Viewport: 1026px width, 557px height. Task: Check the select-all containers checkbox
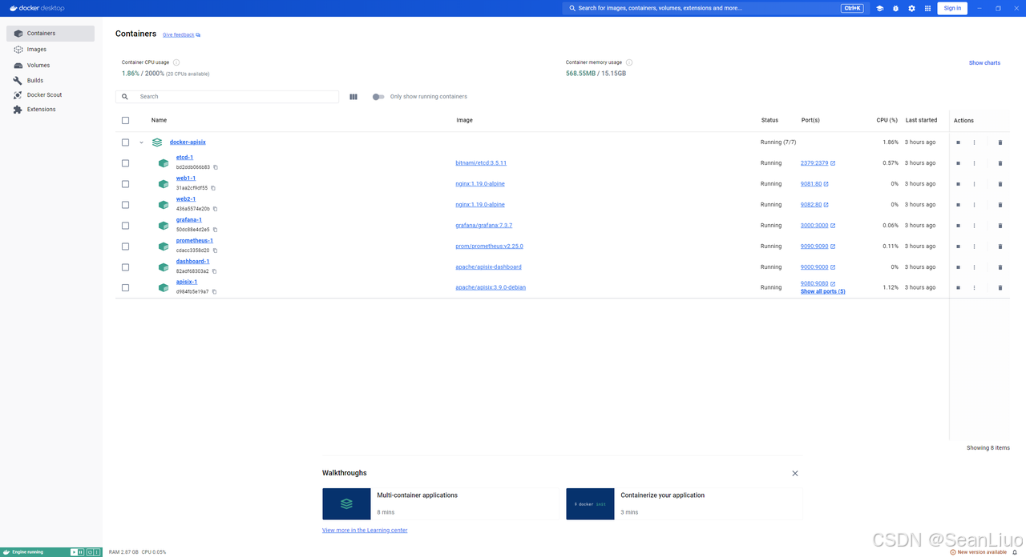pos(125,120)
